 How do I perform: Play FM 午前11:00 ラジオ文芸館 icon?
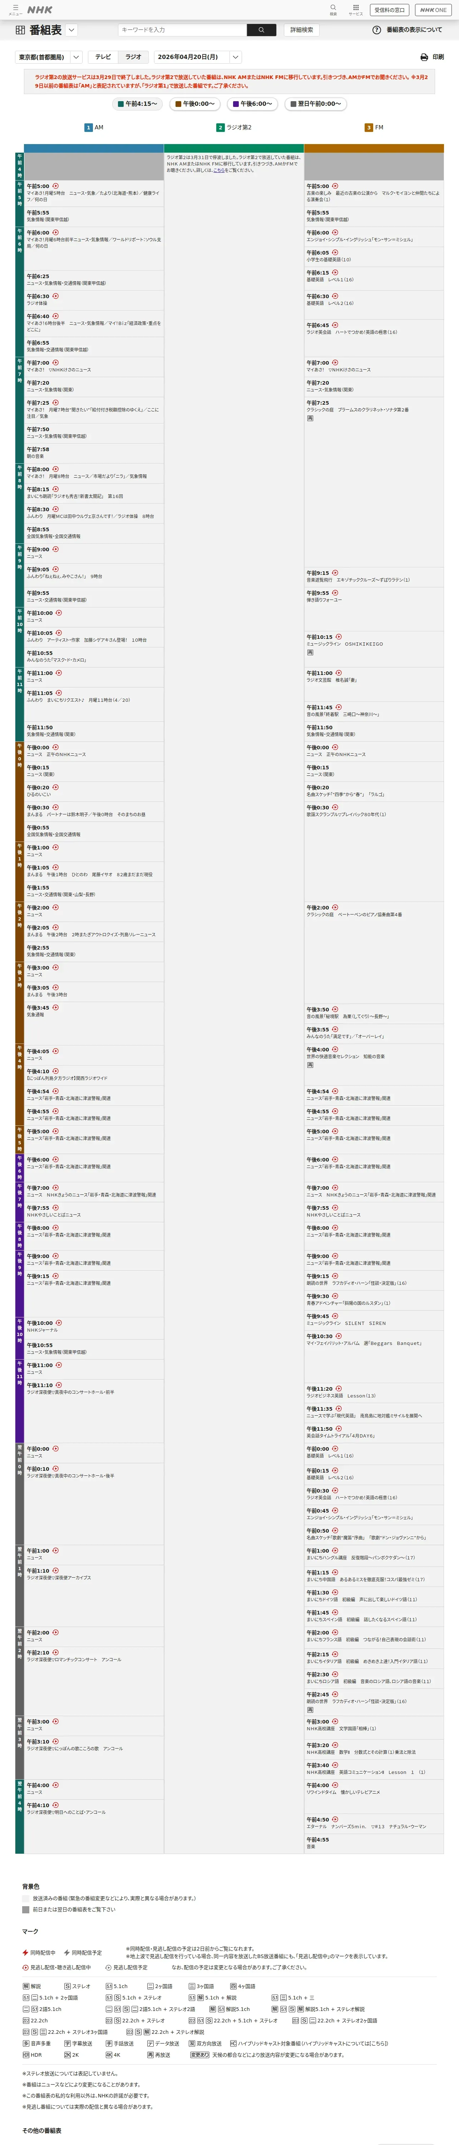[x=338, y=673]
